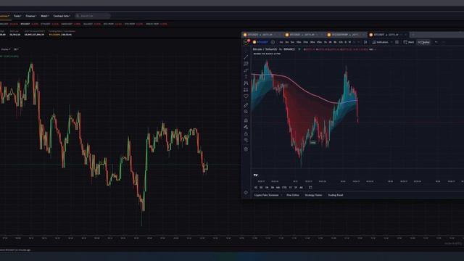Open the heart-shaped icons tool
This screenshot has width=464, height=261.
[x=246, y=96]
